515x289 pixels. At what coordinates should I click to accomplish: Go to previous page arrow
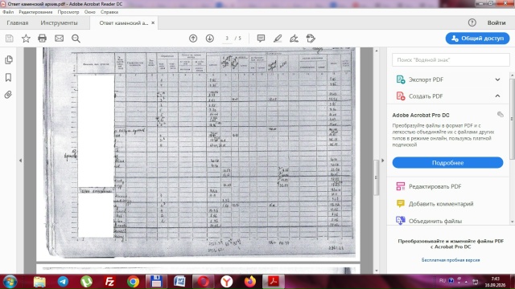tap(193, 39)
